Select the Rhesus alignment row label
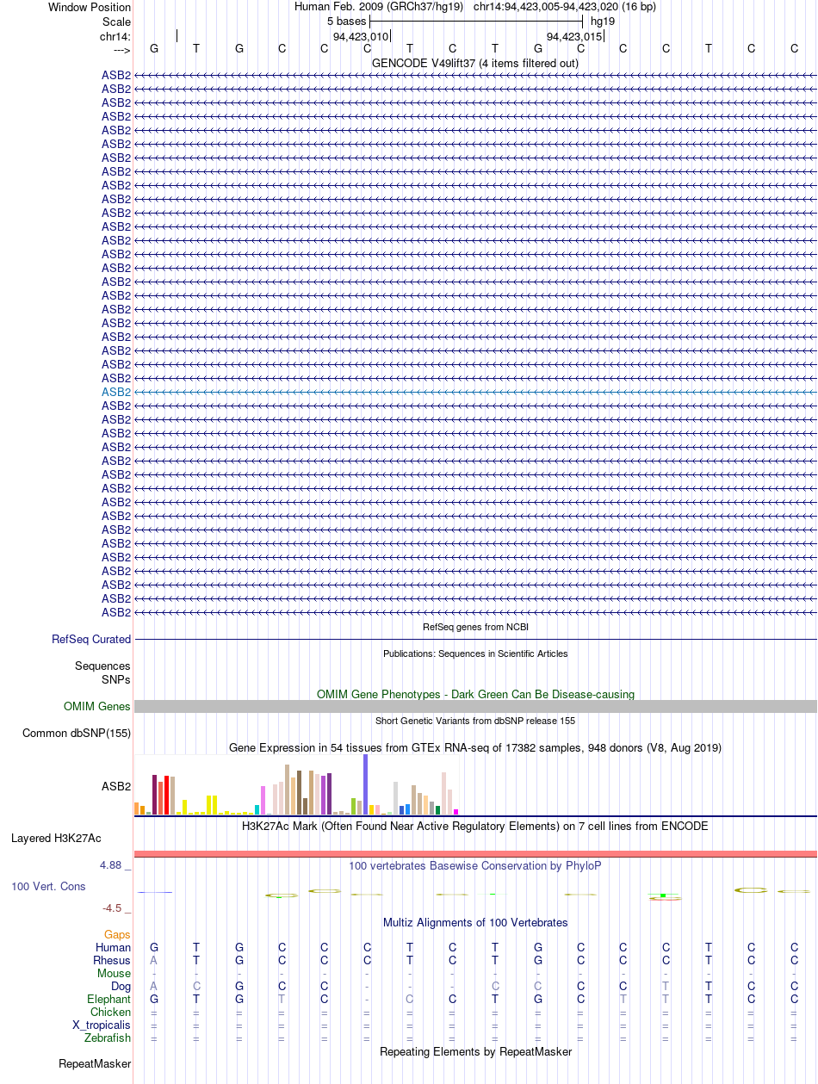This screenshot has width=818, height=1084. [112, 961]
